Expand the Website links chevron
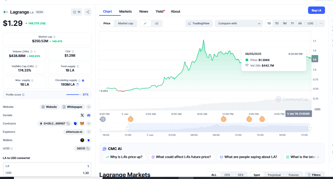Image resolution: width=333 pixels, height=179 pixels. [x=89, y=107]
